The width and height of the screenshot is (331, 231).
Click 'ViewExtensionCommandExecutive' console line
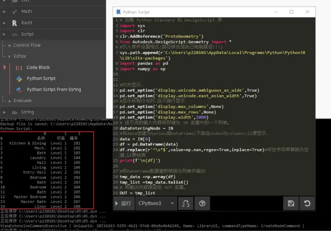[152, 226]
